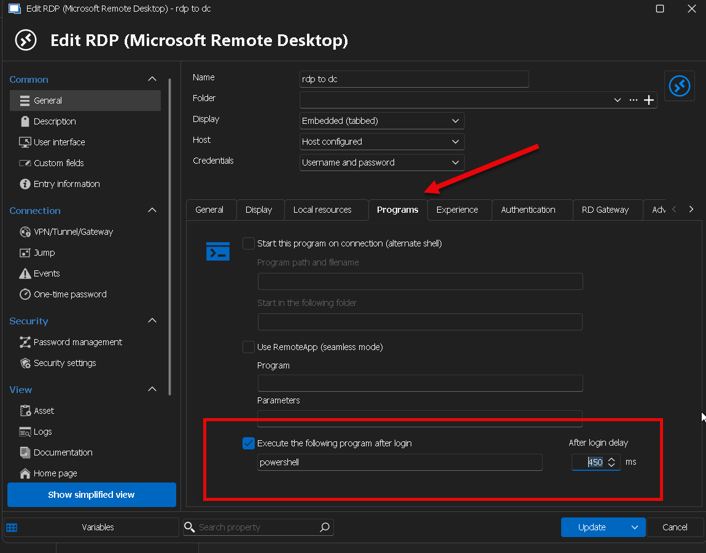Click the entry RDP icon image at top right
The image size is (706, 553).
click(x=680, y=86)
